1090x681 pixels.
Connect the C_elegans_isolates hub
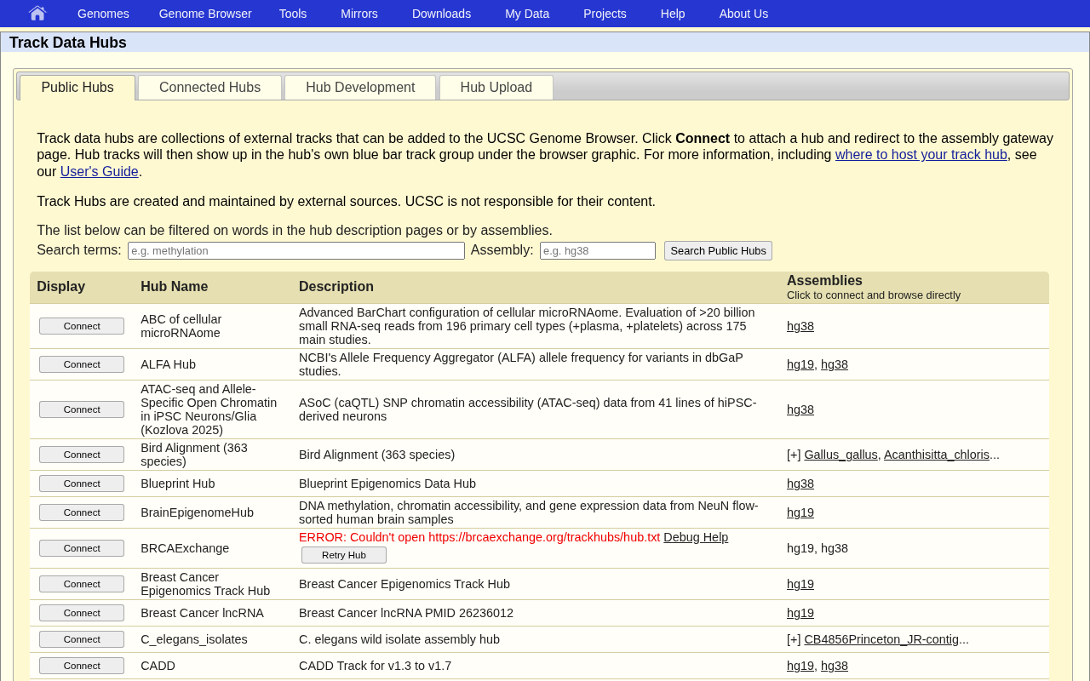[x=82, y=639]
